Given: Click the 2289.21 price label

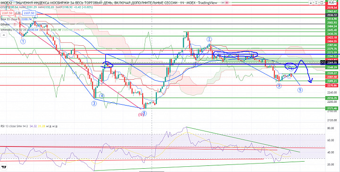Looking at the screenshot, I should coord(332,82).
